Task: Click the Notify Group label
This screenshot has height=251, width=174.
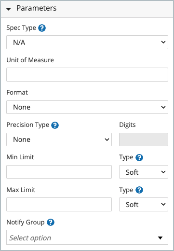Action: click(26, 223)
